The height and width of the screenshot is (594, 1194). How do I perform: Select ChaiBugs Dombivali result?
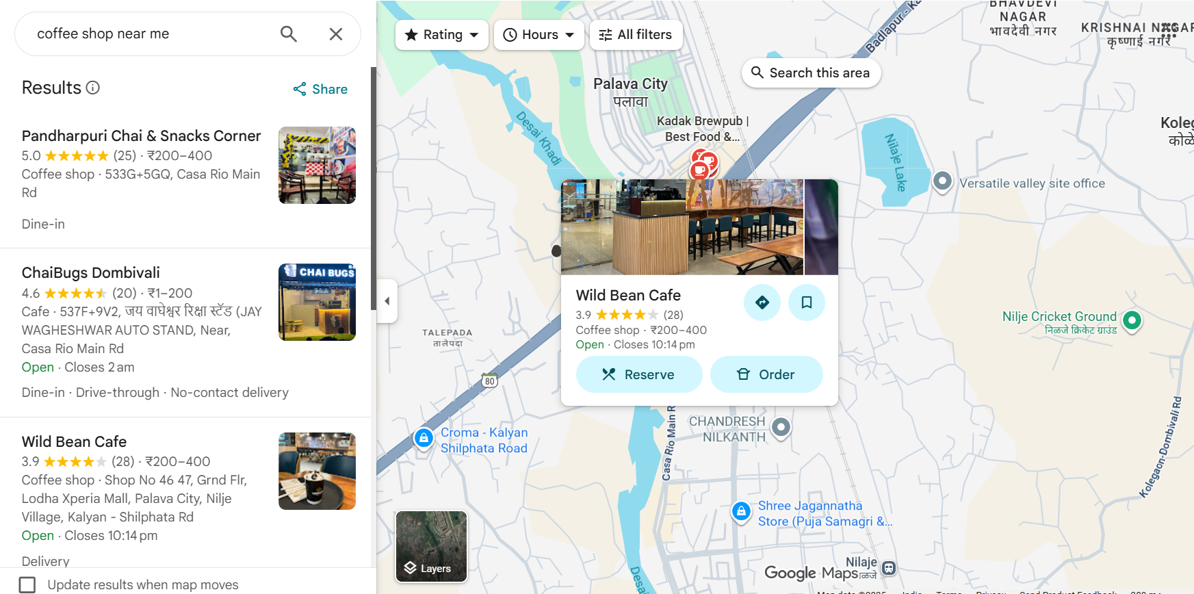click(91, 273)
